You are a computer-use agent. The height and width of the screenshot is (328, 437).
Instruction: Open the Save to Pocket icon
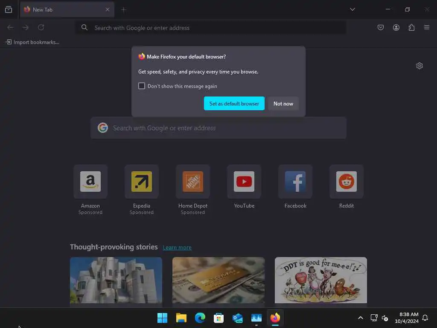pos(380,27)
